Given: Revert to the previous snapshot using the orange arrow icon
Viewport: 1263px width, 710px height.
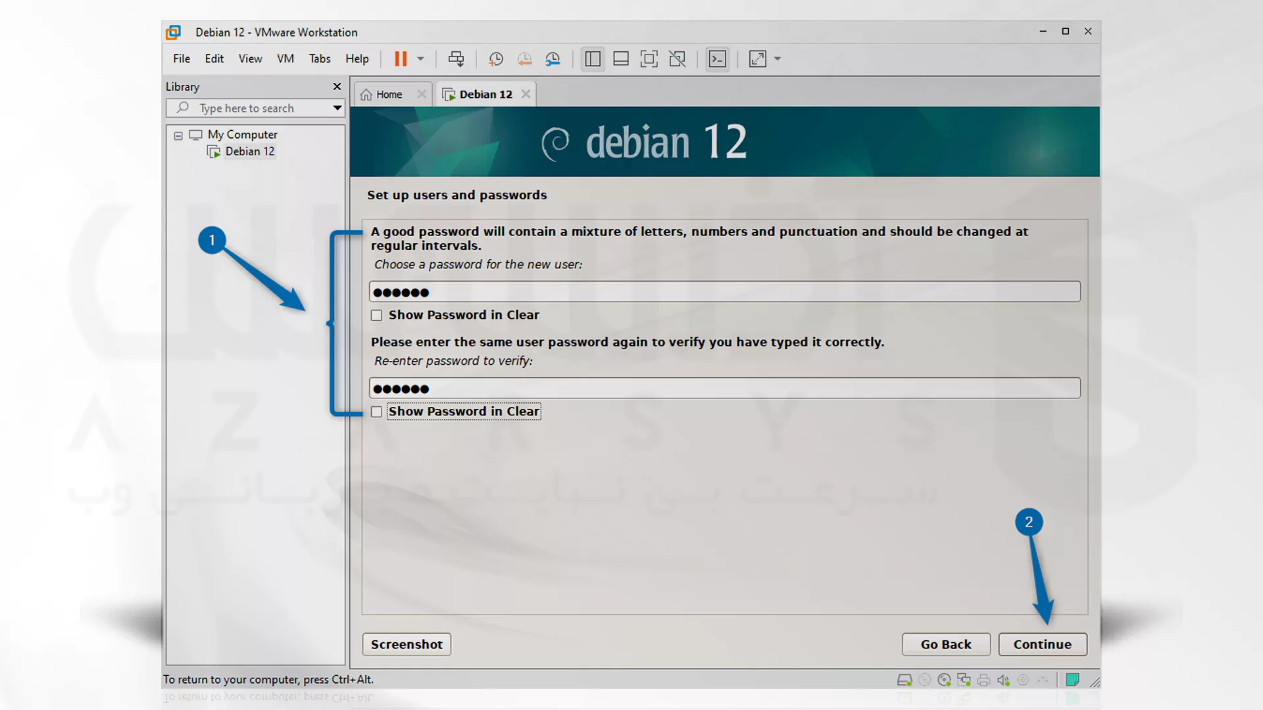Looking at the screenshot, I should tap(524, 59).
